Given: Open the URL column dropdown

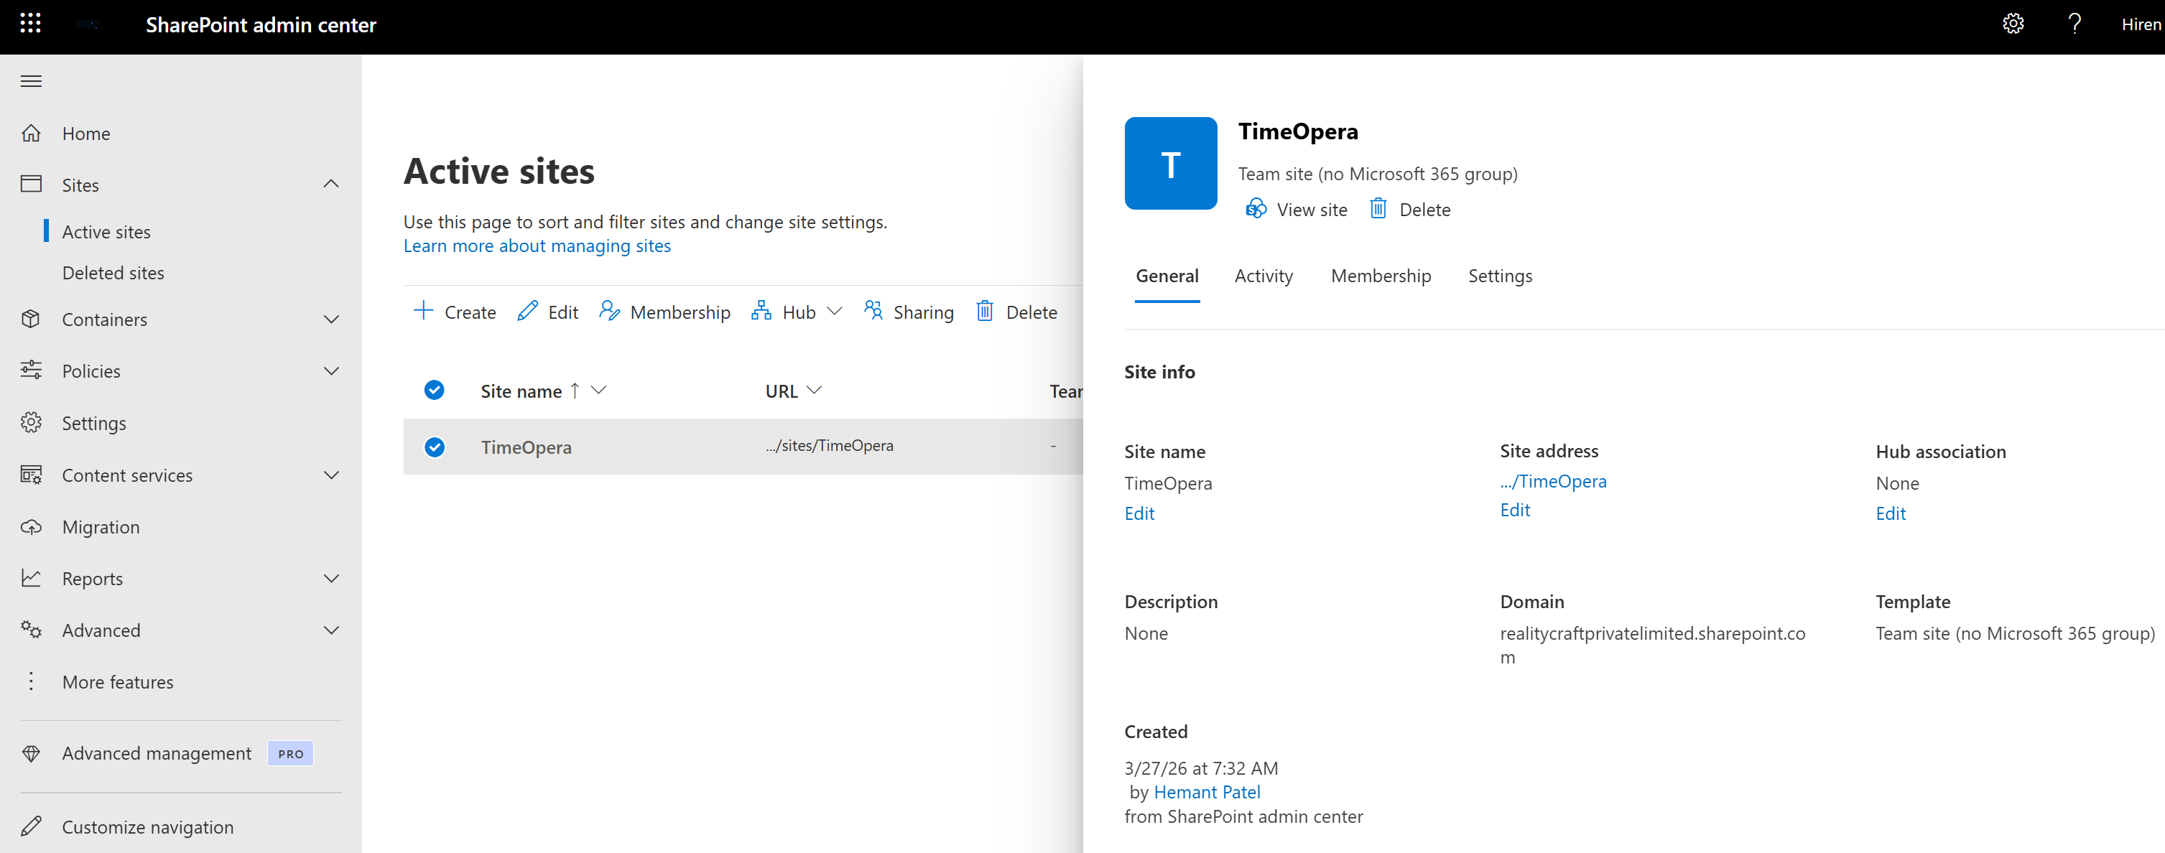Looking at the screenshot, I should 814,390.
